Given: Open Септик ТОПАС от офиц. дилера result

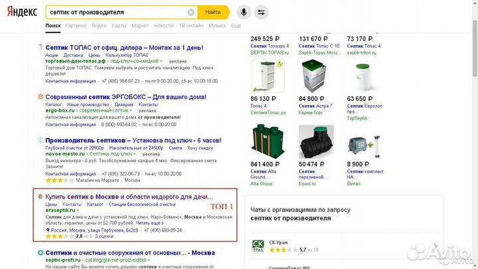Looking at the screenshot, I should coord(124,48).
